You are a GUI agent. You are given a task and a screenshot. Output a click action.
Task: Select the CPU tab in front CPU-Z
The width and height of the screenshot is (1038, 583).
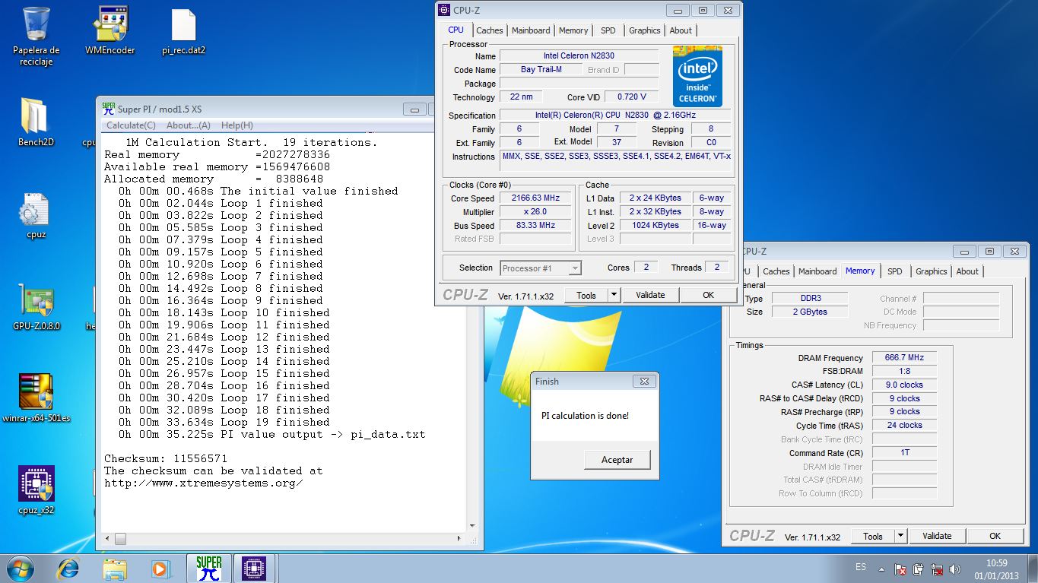(x=456, y=30)
